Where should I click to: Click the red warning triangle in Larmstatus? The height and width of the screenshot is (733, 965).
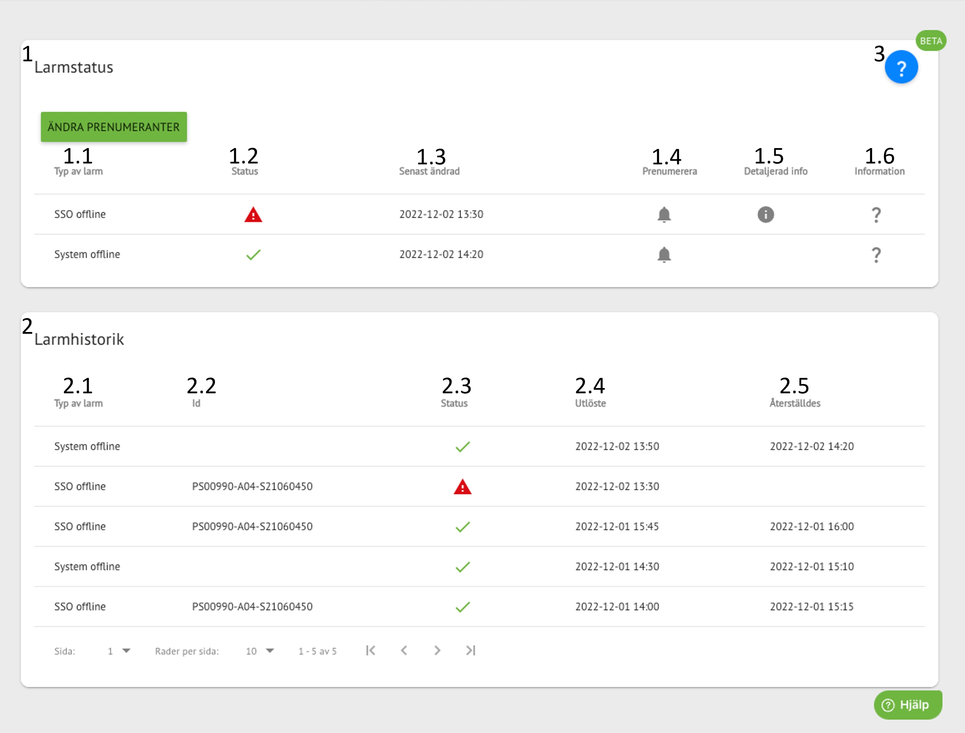253,215
